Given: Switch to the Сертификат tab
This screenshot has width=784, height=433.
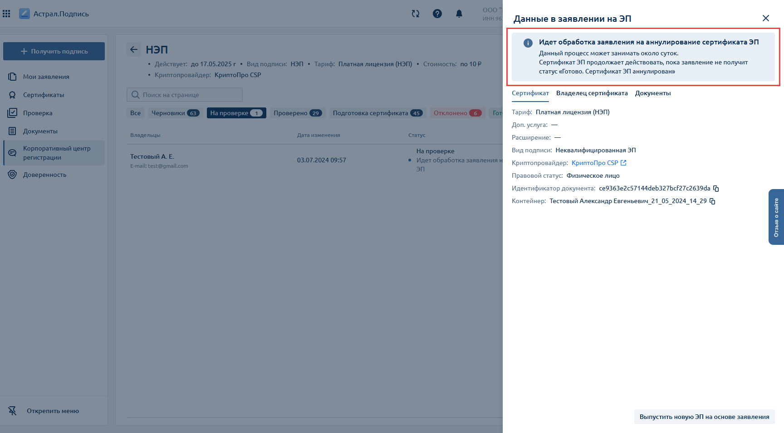Looking at the screenshot, I should click(530, 93).
